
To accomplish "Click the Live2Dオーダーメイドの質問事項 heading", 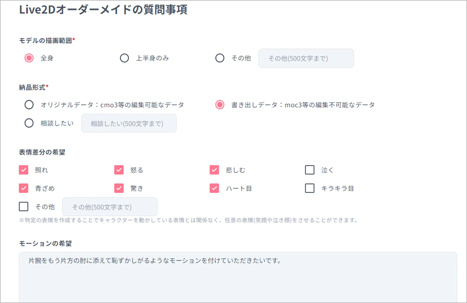I will tap(103, 10).
